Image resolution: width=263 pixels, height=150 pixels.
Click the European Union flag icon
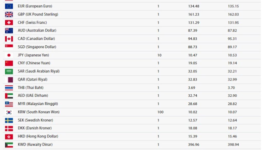pos(9,6)
